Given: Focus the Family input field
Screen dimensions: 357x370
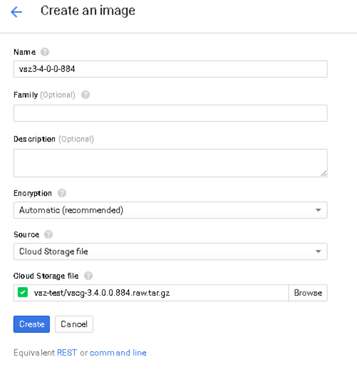Looking at the screenshot, I should tap(170, 113).
